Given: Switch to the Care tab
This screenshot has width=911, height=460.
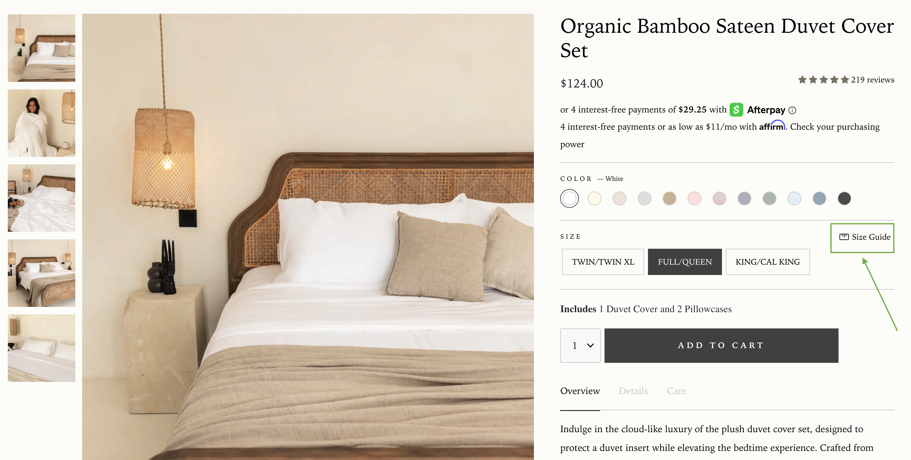Looking at the screenshot, I should pyautogui.click(x=676, y=391).
